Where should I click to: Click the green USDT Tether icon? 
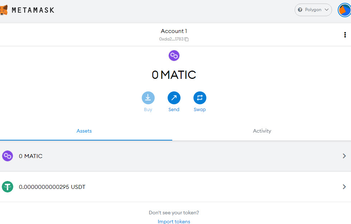click(x=8, y=187)
